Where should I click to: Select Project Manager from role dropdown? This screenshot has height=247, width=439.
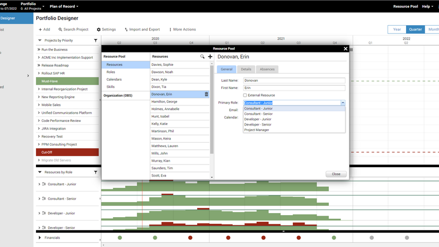pyautogui.click(x=256, y=130)
